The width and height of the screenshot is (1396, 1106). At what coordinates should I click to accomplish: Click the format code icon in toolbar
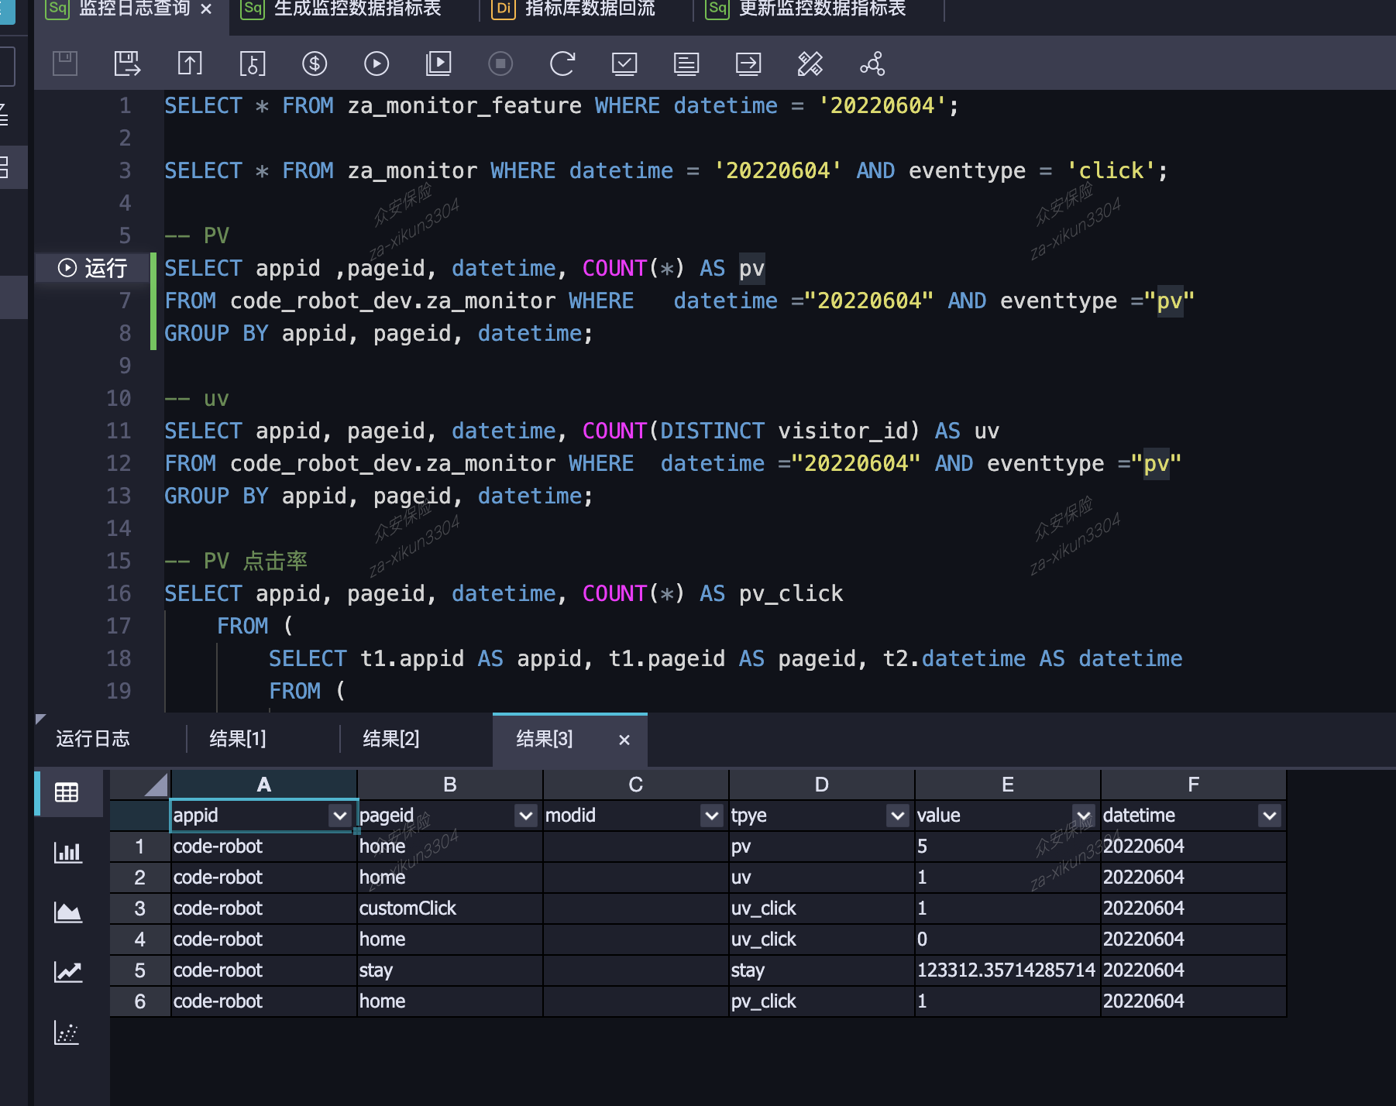click(810, 64)
